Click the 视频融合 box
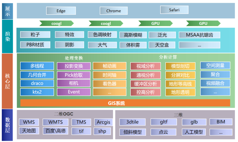This screenshot has width=238, height=142. pyautogui.click(x=215, y=83)
